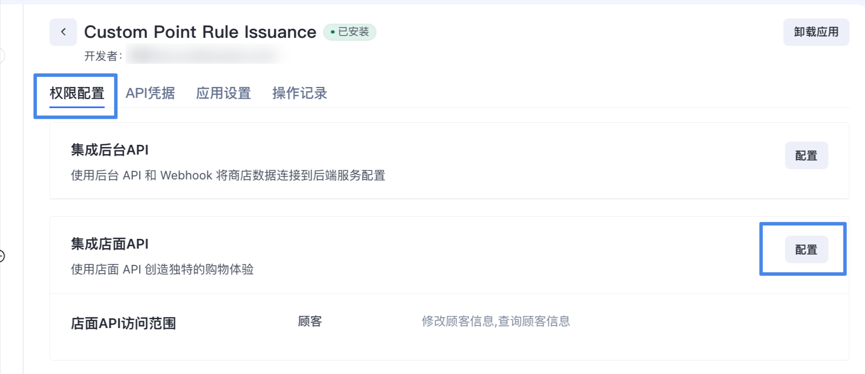Click the Custom Point Rule Issuance title
The height and width of the screenshot is (374, 865).
click(x=200, y=32)
